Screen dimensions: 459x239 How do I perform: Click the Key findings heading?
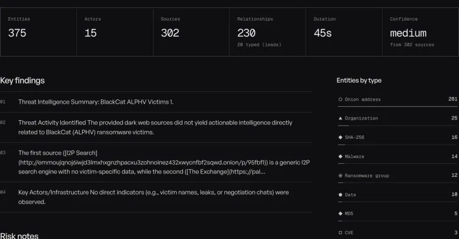pos(22,80)
